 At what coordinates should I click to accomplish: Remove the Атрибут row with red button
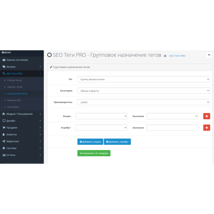(207, 128)
